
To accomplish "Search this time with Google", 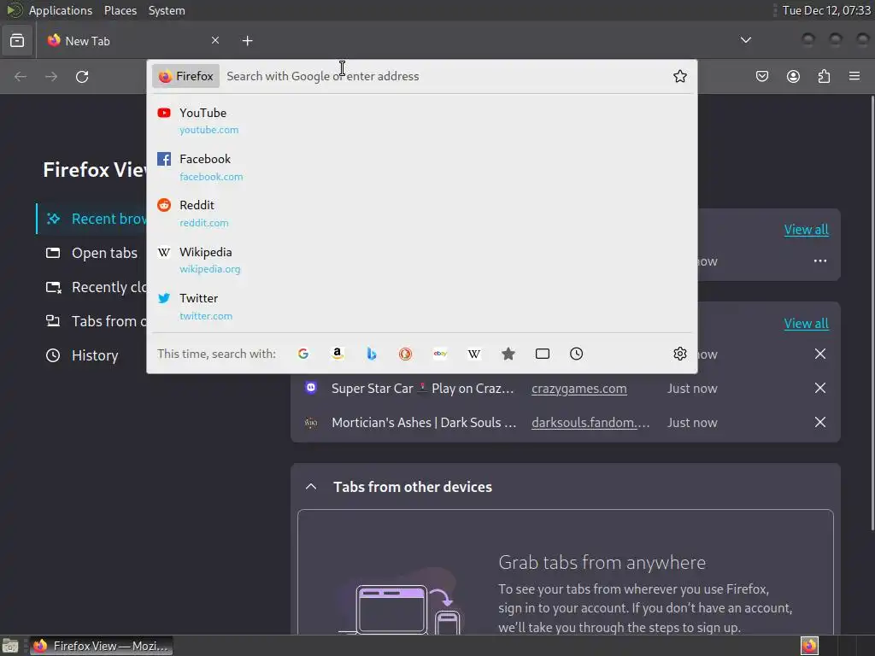I will coord(303,354).
